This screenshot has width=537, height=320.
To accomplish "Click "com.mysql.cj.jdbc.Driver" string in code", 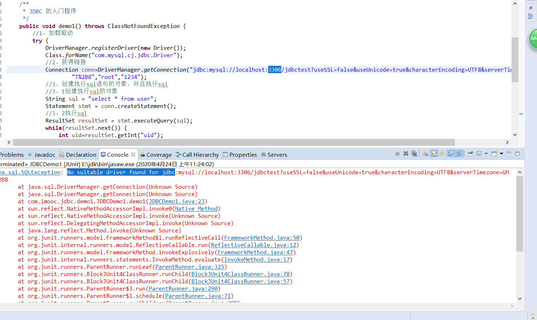I will coord(134,55).
